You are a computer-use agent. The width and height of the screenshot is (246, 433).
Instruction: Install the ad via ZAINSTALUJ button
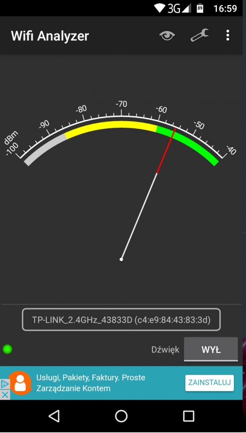(209, 383)
